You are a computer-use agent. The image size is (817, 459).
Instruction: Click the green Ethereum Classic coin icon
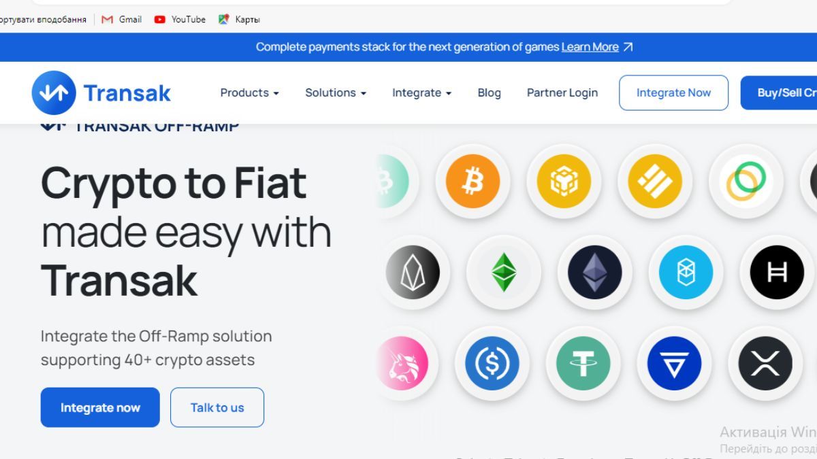504,273
